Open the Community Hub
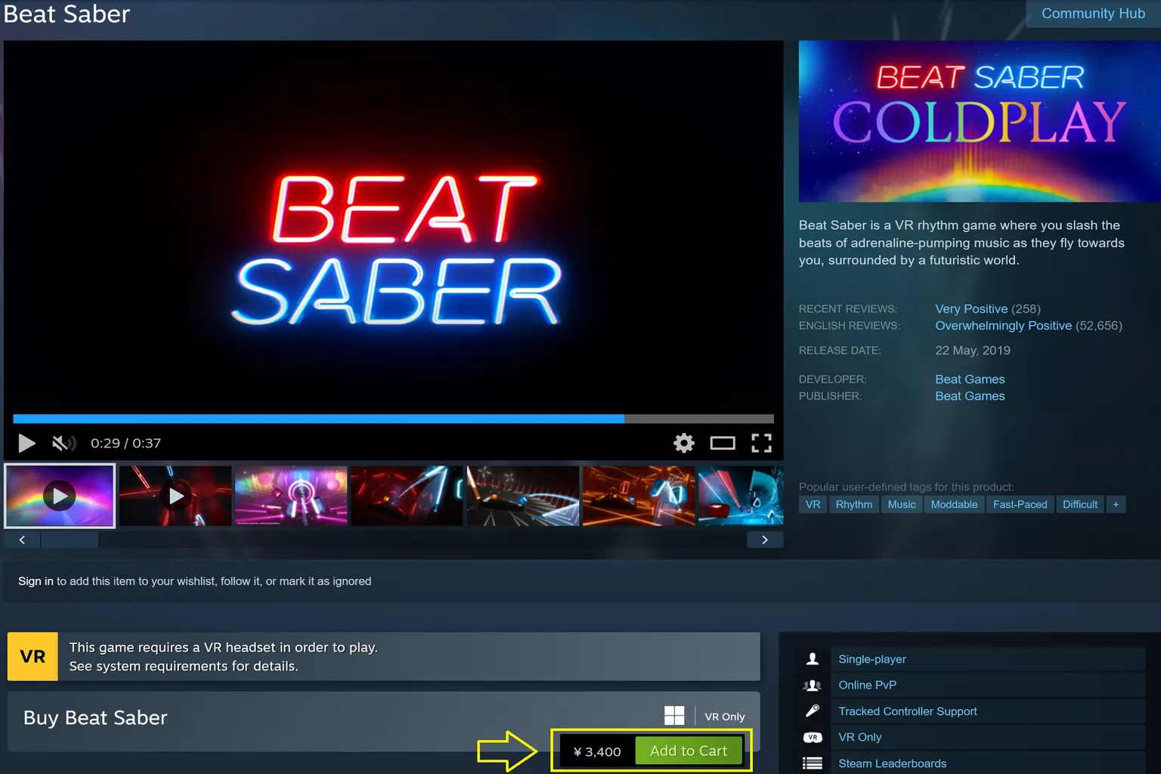The width and height of the screenshot is (1161, 774). pyautogui.click(x=1092, y=14)
